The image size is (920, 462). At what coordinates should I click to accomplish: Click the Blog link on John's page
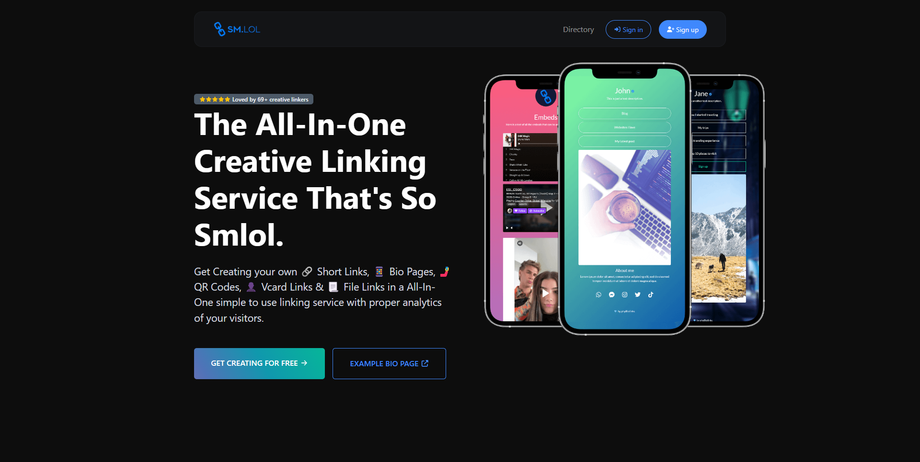(x=624, y=113)
